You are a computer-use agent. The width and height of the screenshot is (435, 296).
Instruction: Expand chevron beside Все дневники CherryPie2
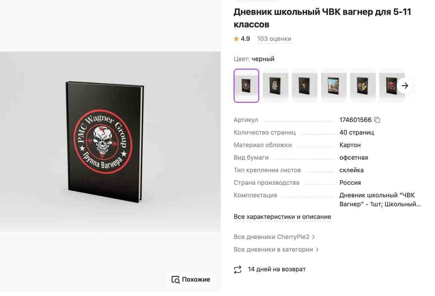[x=314, y=237]
